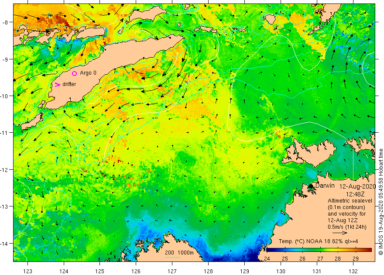Click the '12-Aug-2020' date text
The height and width of the screenshot is (275, 384).
coord(357,186)
